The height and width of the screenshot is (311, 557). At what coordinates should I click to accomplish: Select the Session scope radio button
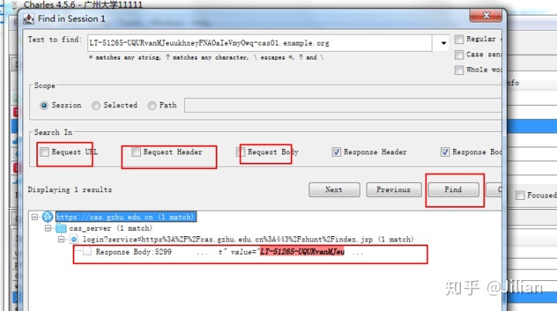44,106
